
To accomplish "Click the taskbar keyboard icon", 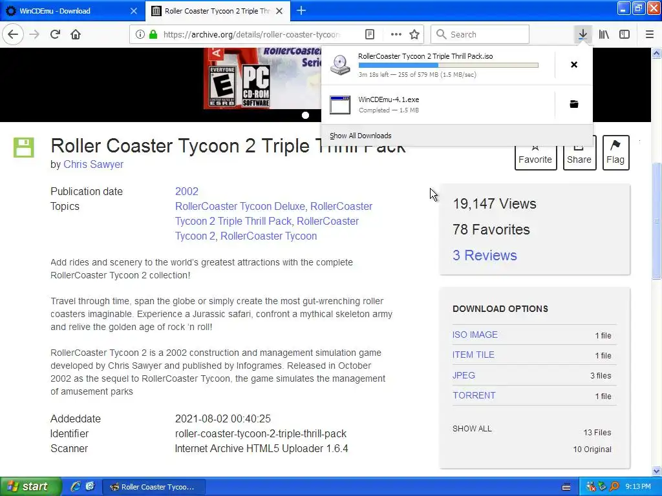I will (566, 487).
